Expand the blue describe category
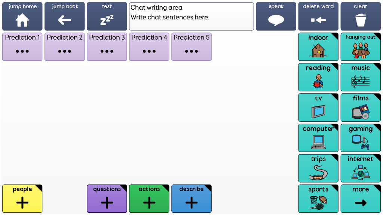This screenshot has width=383, height=215. pos(191,199)
